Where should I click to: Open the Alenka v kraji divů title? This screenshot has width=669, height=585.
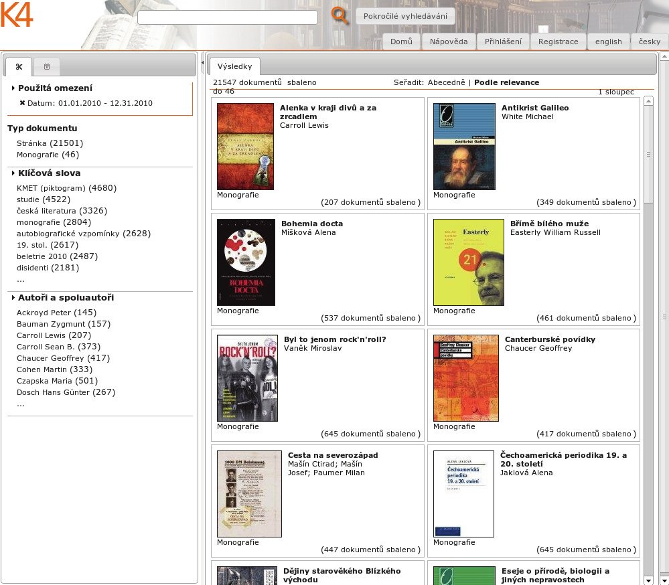328,112
